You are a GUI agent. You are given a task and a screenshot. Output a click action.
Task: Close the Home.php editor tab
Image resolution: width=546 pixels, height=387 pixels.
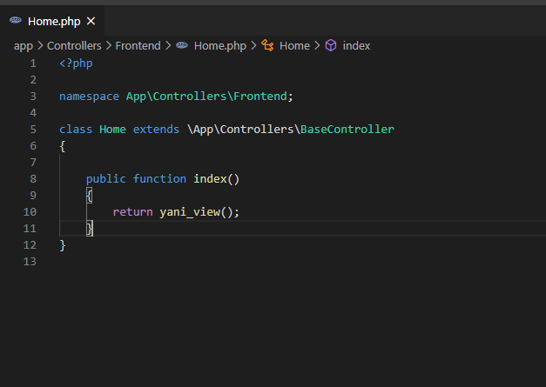(x=91, y=21)
